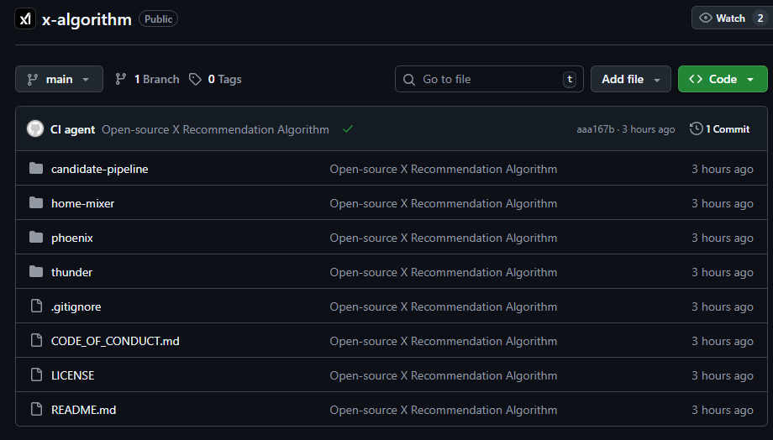The image size is (773, 440).
Task: Click the eye icon on Watch
Action: click(706, 18)
